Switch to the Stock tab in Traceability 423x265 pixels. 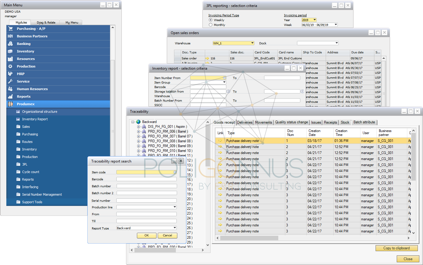(x=345, y=122)
